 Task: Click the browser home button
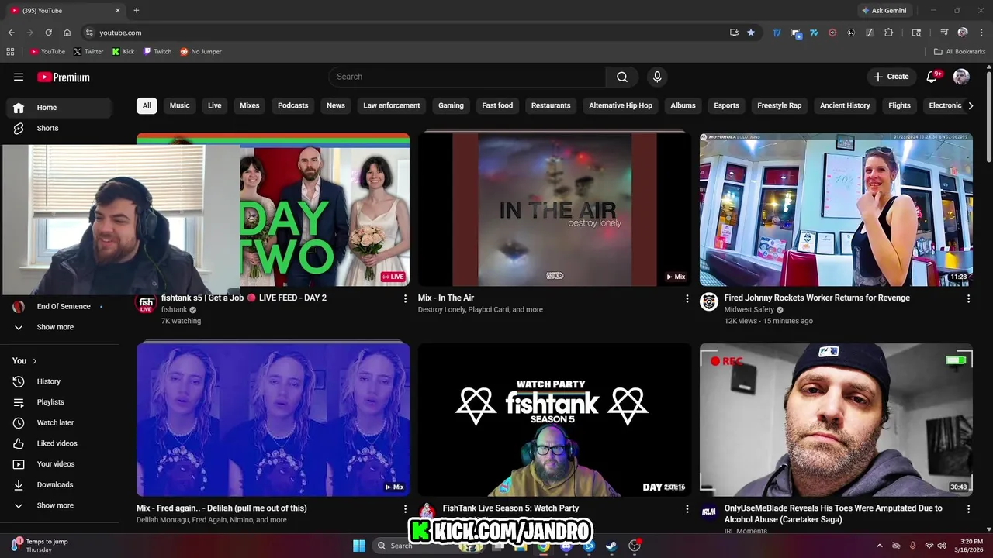67,33
